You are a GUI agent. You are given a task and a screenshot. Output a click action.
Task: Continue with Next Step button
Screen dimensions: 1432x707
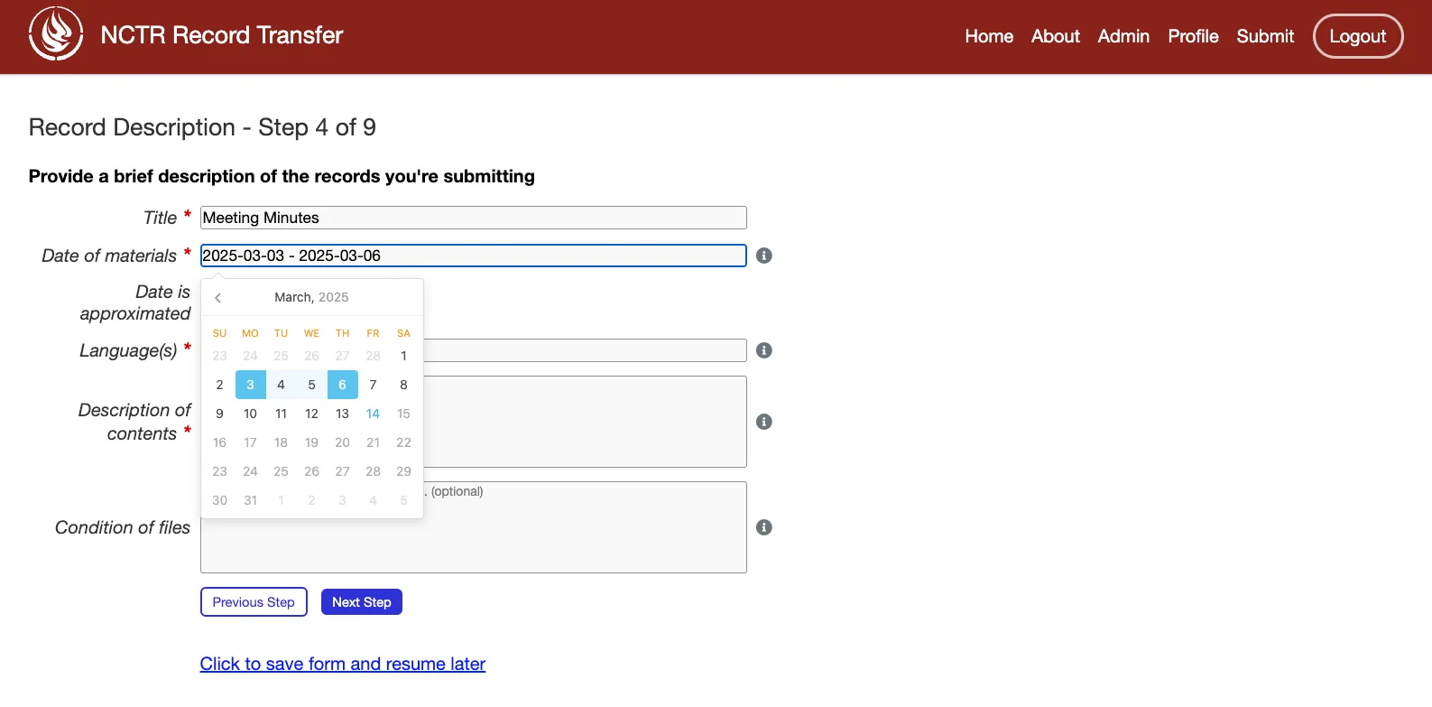click(x=362, y=602)
